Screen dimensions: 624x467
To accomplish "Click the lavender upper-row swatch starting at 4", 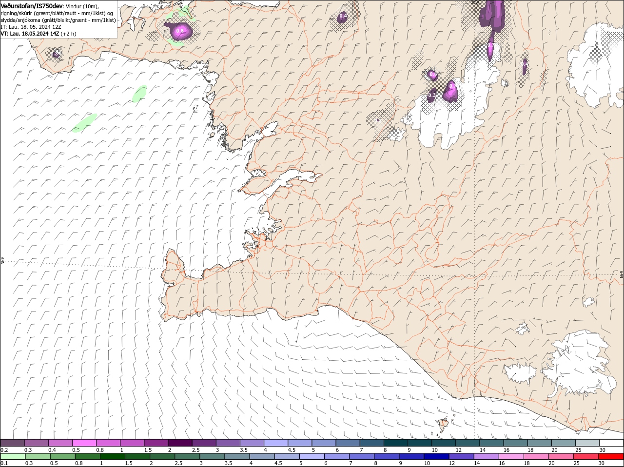I will click(x=276, y=443).
